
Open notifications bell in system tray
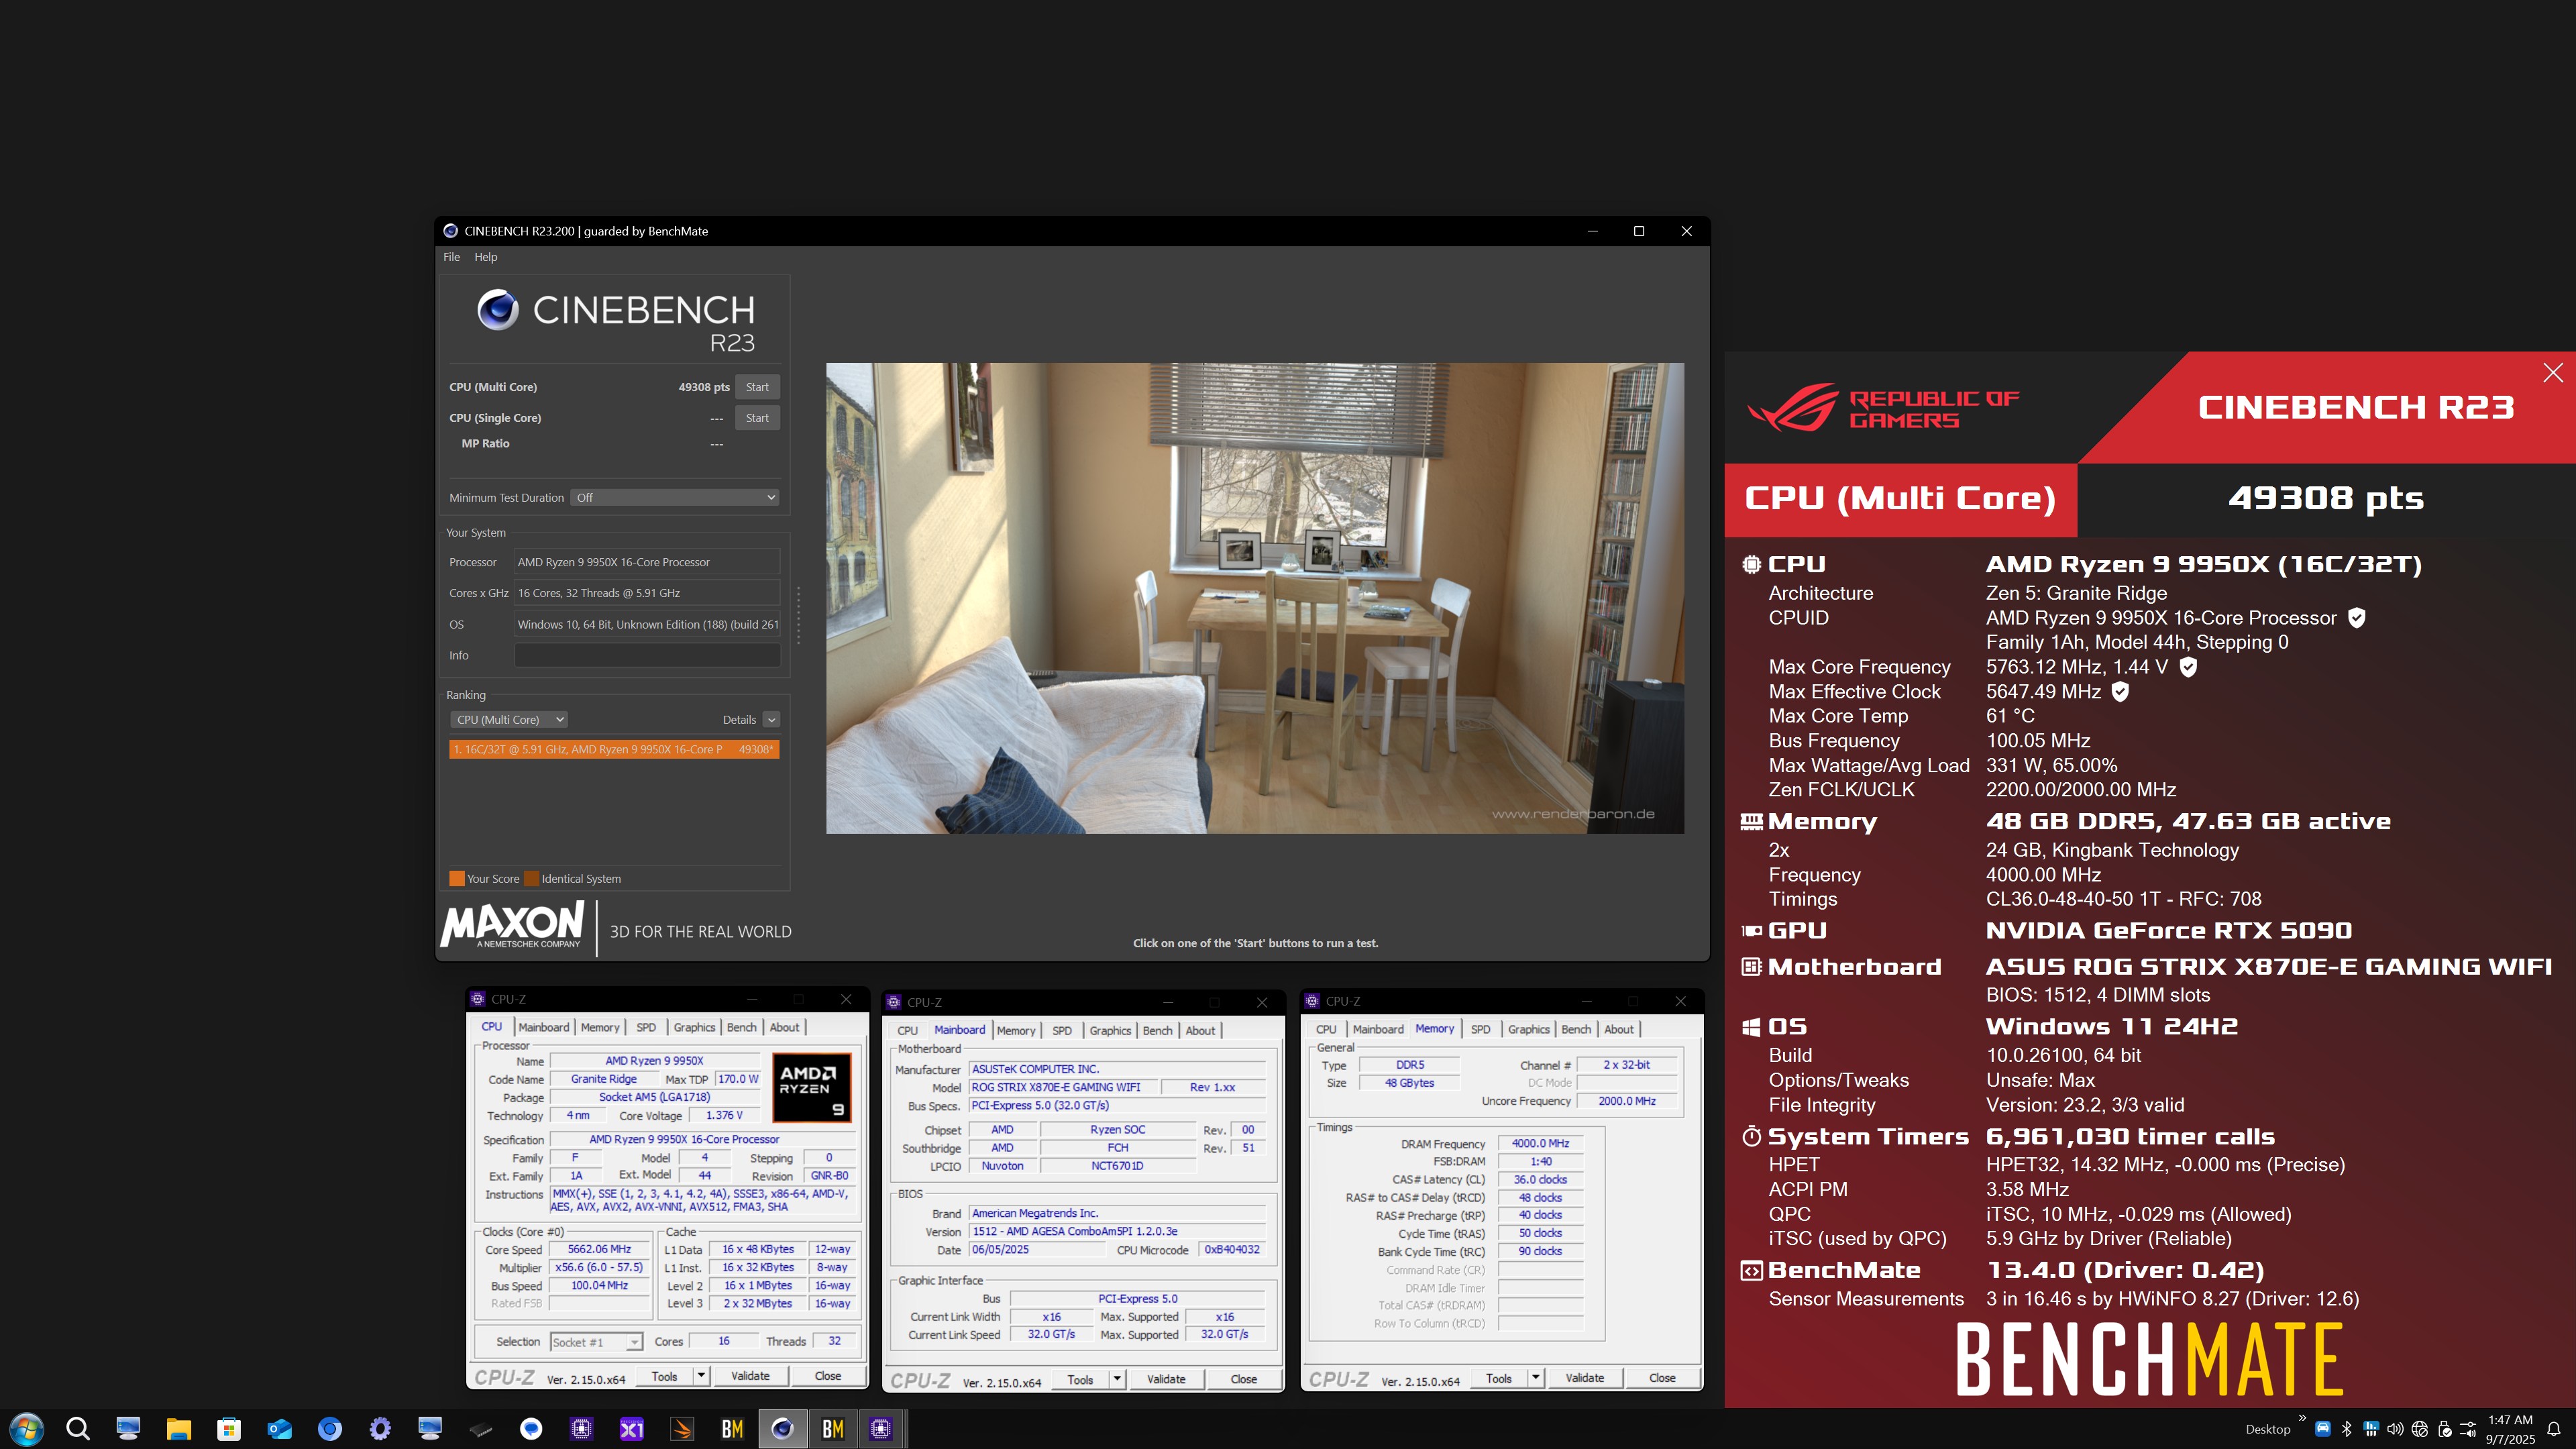pos(2553,1429)
